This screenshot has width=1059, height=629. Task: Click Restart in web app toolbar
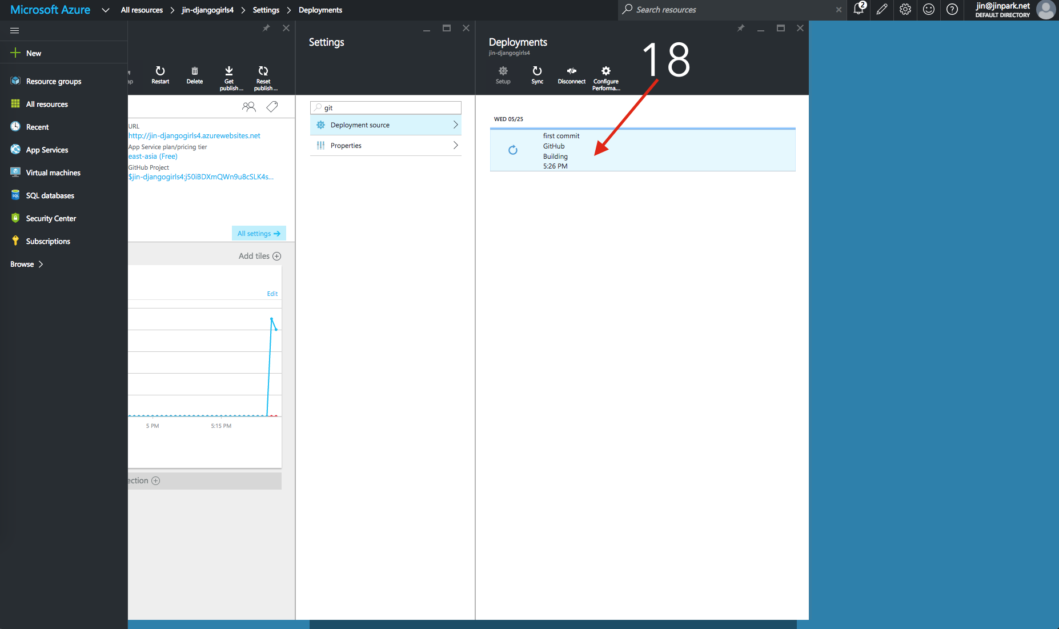[x=161, y=75]
